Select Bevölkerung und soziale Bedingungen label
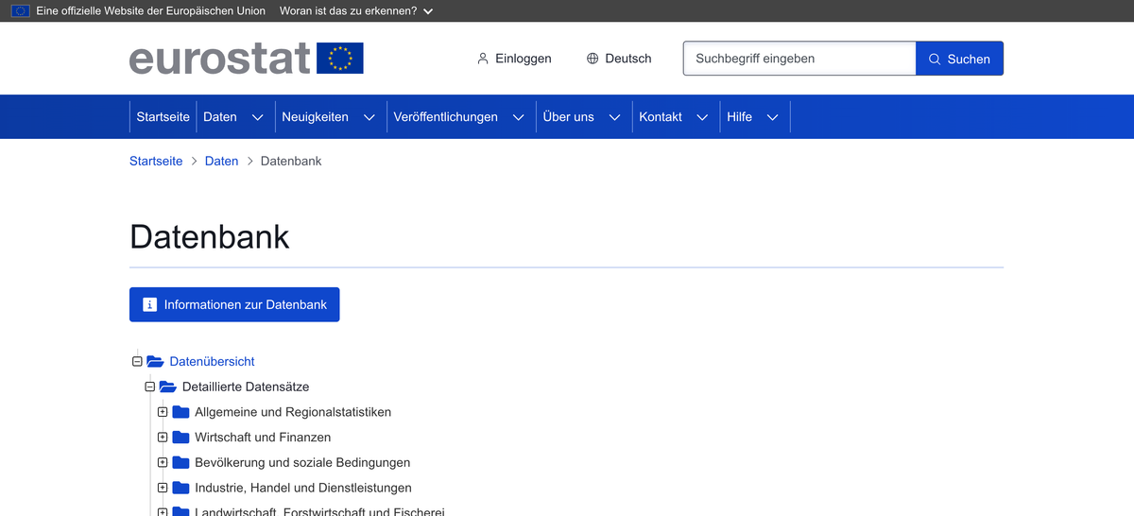The height and width of the screenshot is (516, 1134). pos(302,462)
